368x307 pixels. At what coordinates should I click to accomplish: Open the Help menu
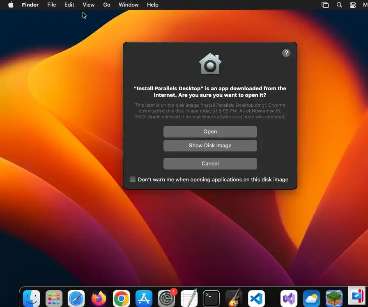152,5
